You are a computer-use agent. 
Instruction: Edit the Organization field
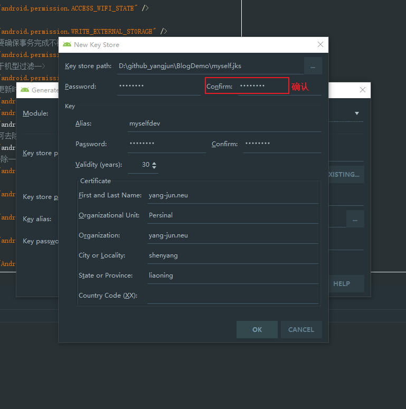(x=233, y=235)
